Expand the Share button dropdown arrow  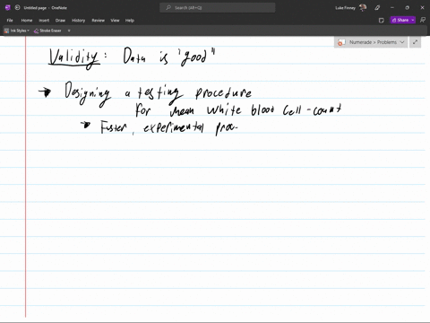point(413,20)
